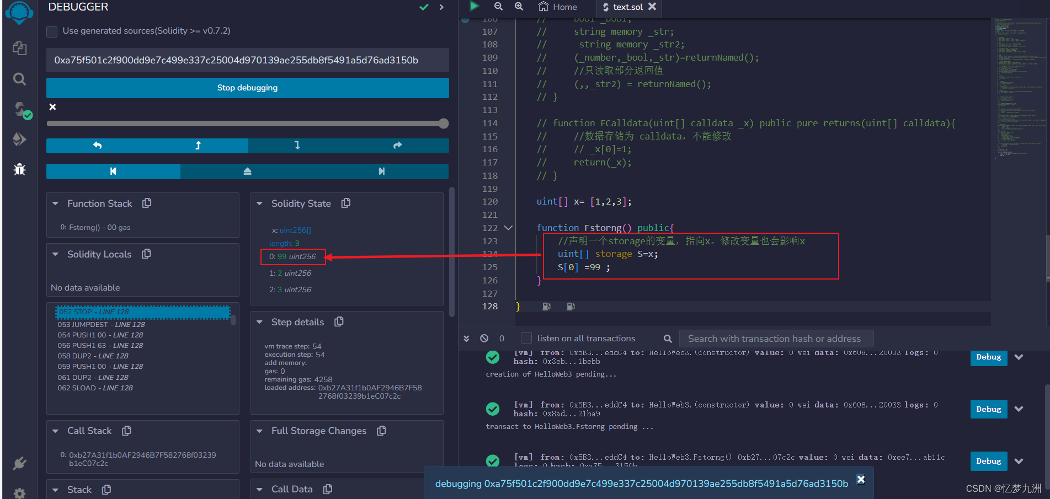Copy the Solidity Locals contents

coord(146,254)
